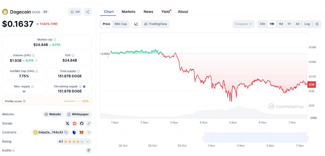Screen dimensions: 325x156
Task: Open the Compare dropdown
Action: point(243,24)
